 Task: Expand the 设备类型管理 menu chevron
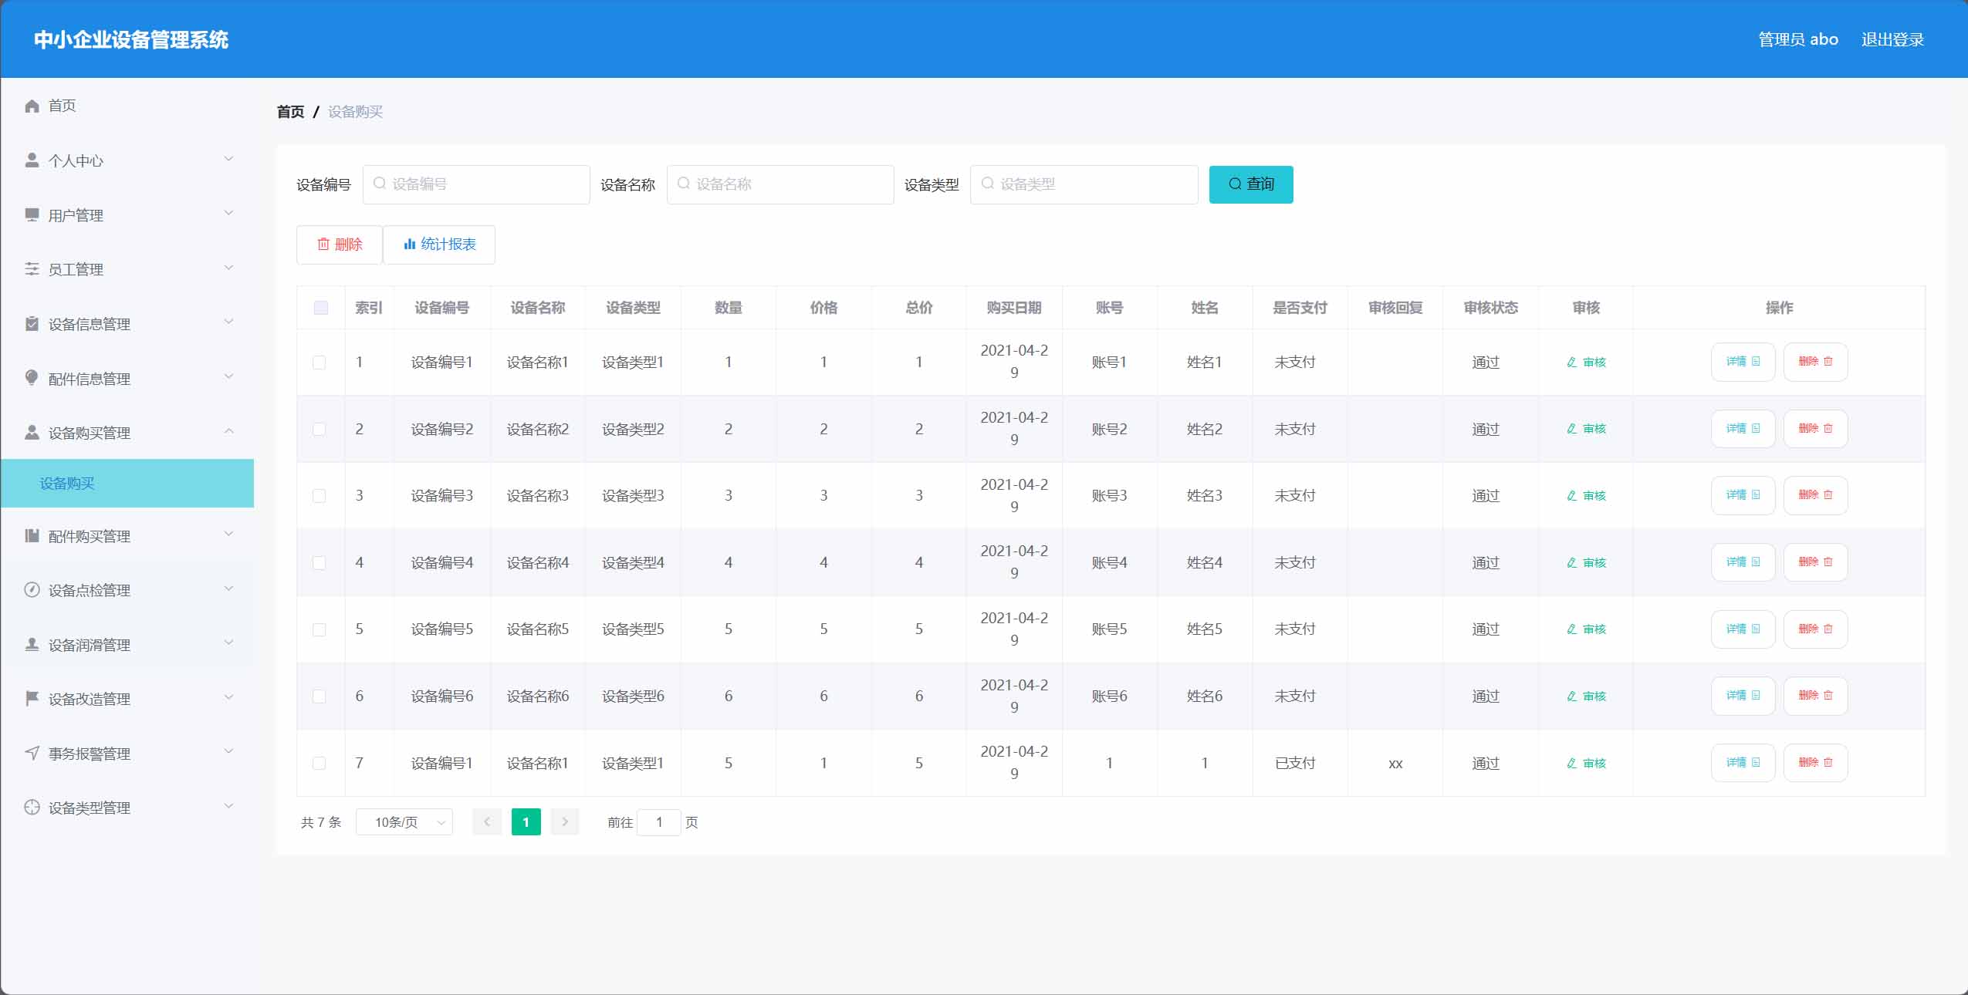(x=228, y=806)
